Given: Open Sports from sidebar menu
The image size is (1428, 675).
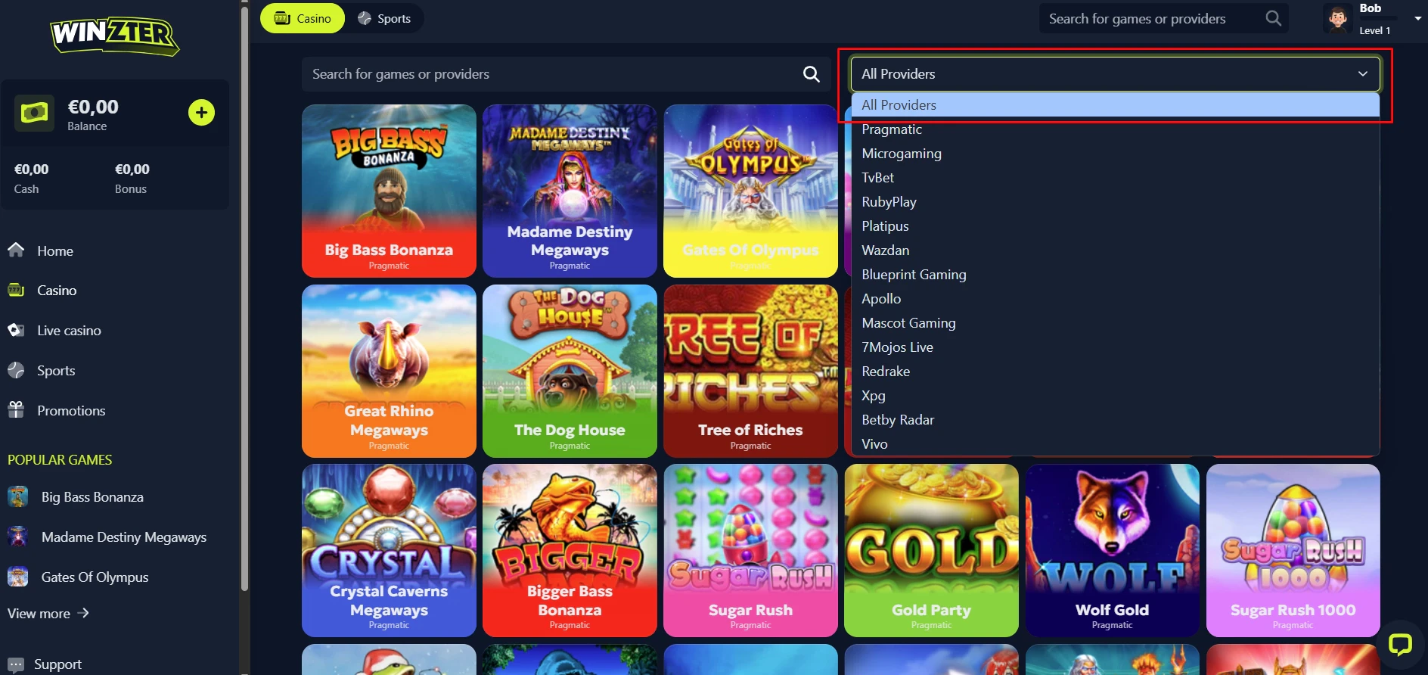Looking at the screenshot, I should click(x=56, y=370).
